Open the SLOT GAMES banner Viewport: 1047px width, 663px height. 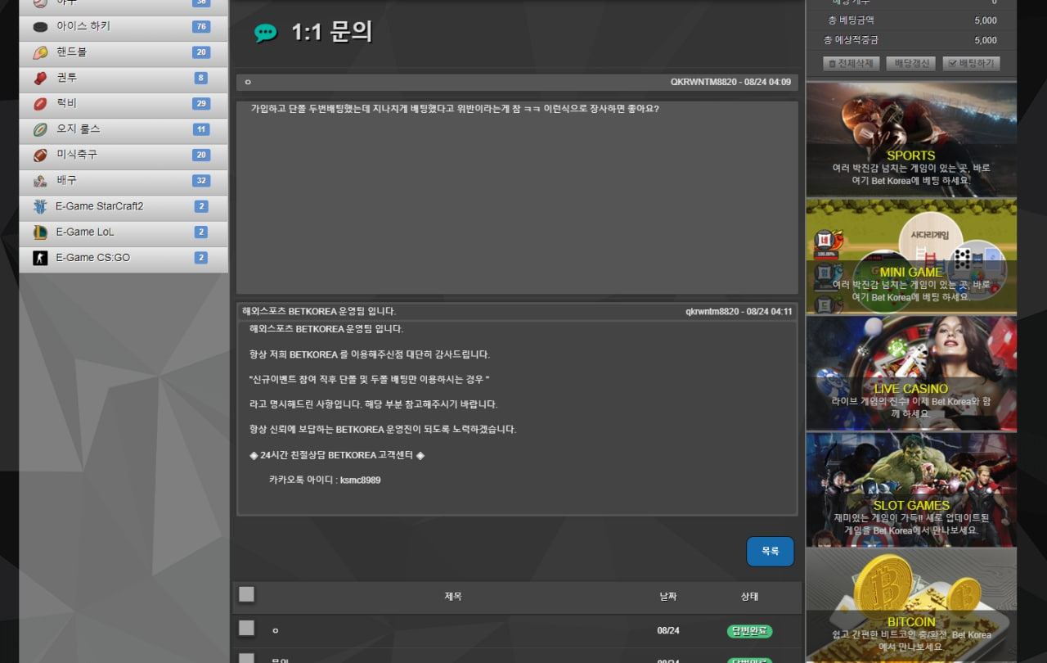pyautogui.click(x=911, y=489)
